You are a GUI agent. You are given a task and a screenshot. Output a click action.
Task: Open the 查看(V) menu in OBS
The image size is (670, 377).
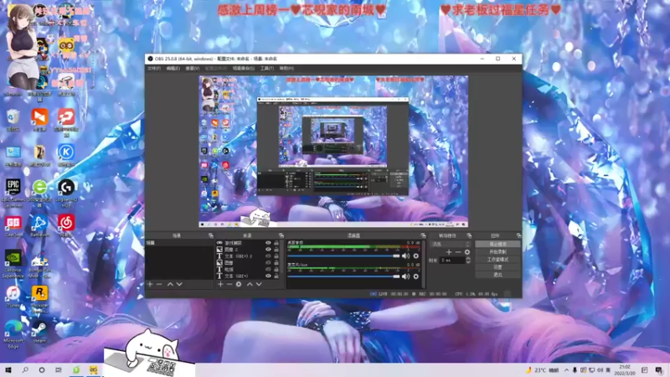(193, 69)
